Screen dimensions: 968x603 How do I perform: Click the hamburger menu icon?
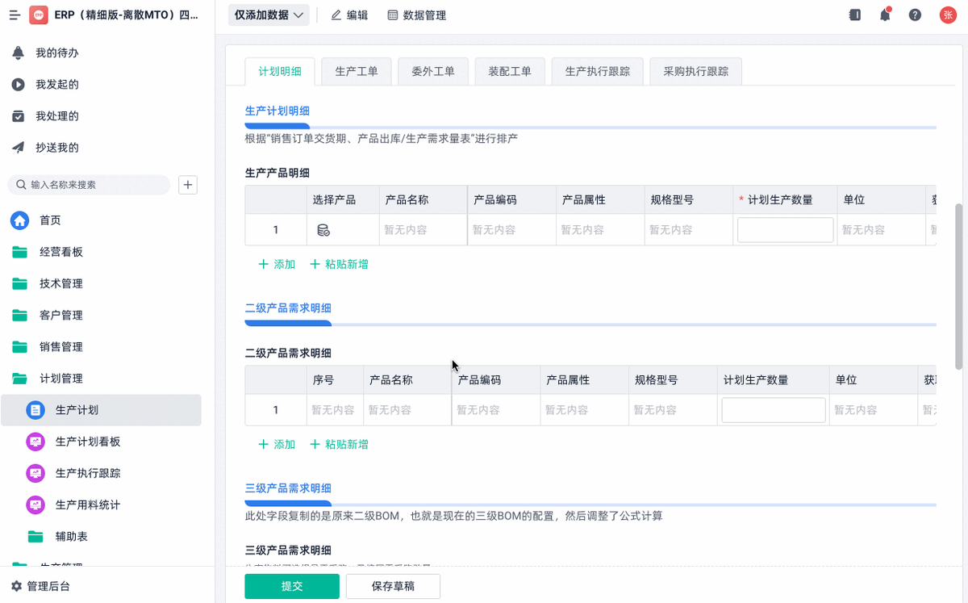click(15, 15)
